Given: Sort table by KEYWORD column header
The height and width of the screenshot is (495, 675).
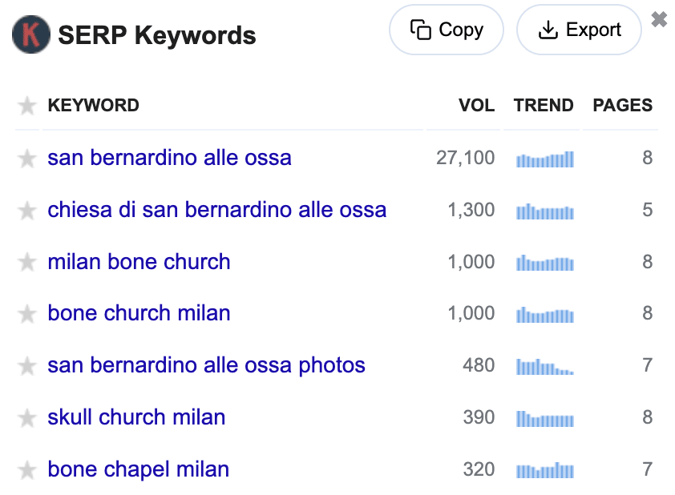Looking at the screenshot, I should pos(93,106).
